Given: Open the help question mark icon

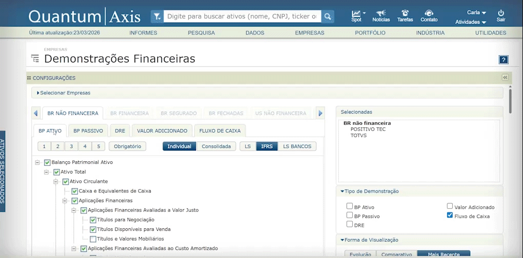Looking at the screenshot, I should click(x=503, y=59).
